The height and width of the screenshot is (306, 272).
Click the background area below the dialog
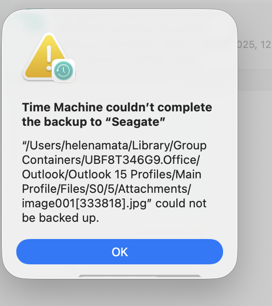[136, 295]
